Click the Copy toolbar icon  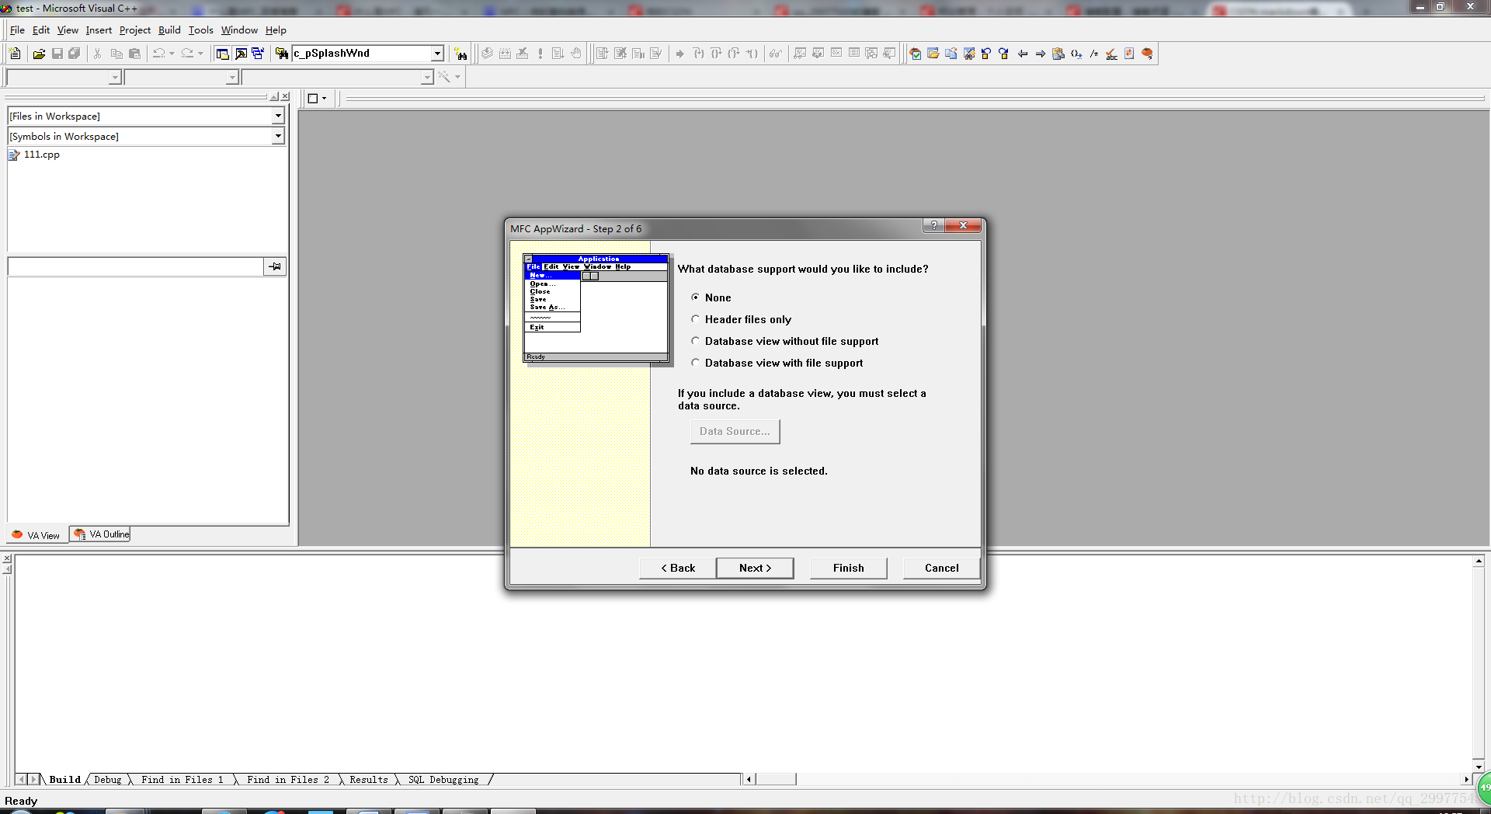coord(116,54)
